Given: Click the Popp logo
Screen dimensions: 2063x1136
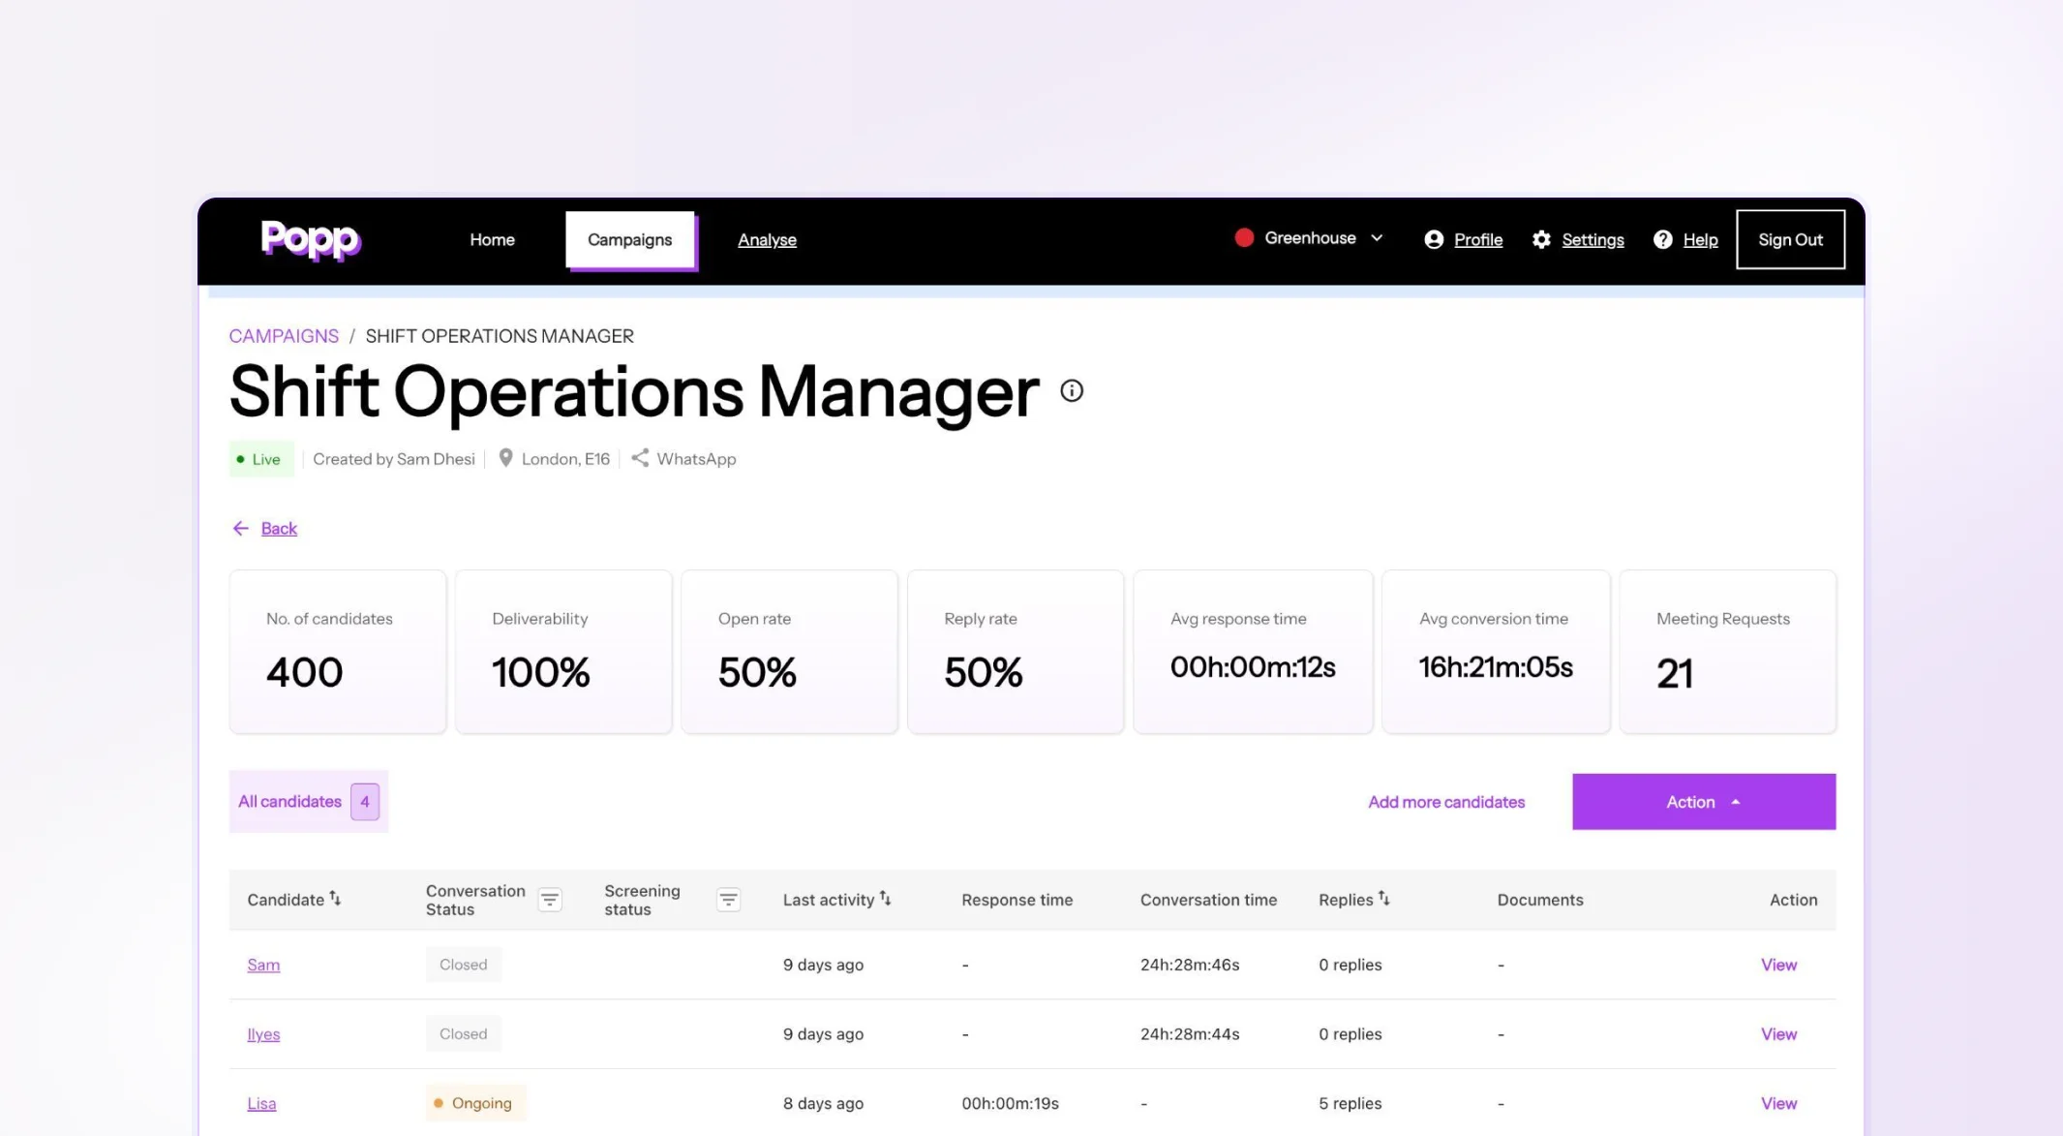Looking at the screenshot, I should [x=310, y=239].
